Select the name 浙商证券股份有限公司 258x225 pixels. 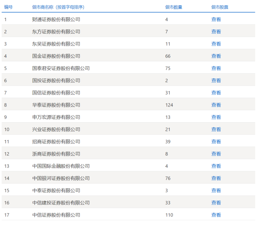click(56, 154)
